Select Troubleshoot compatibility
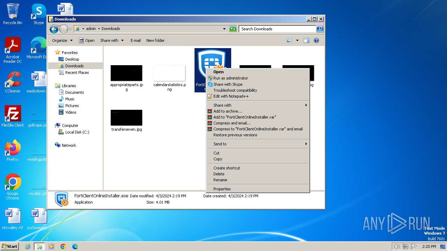This screenshot has width=447, height=251. [x=258, y=90]
